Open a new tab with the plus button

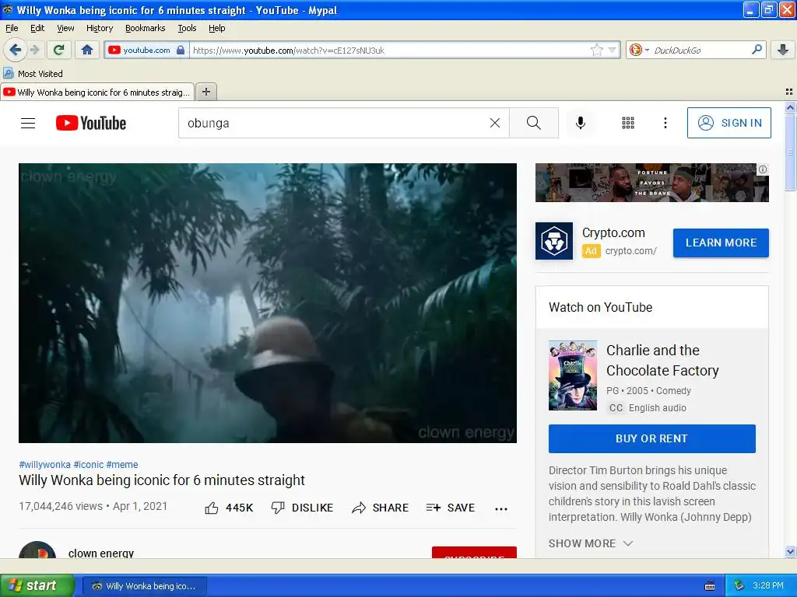pyautogui.click(x=205, y=92)
